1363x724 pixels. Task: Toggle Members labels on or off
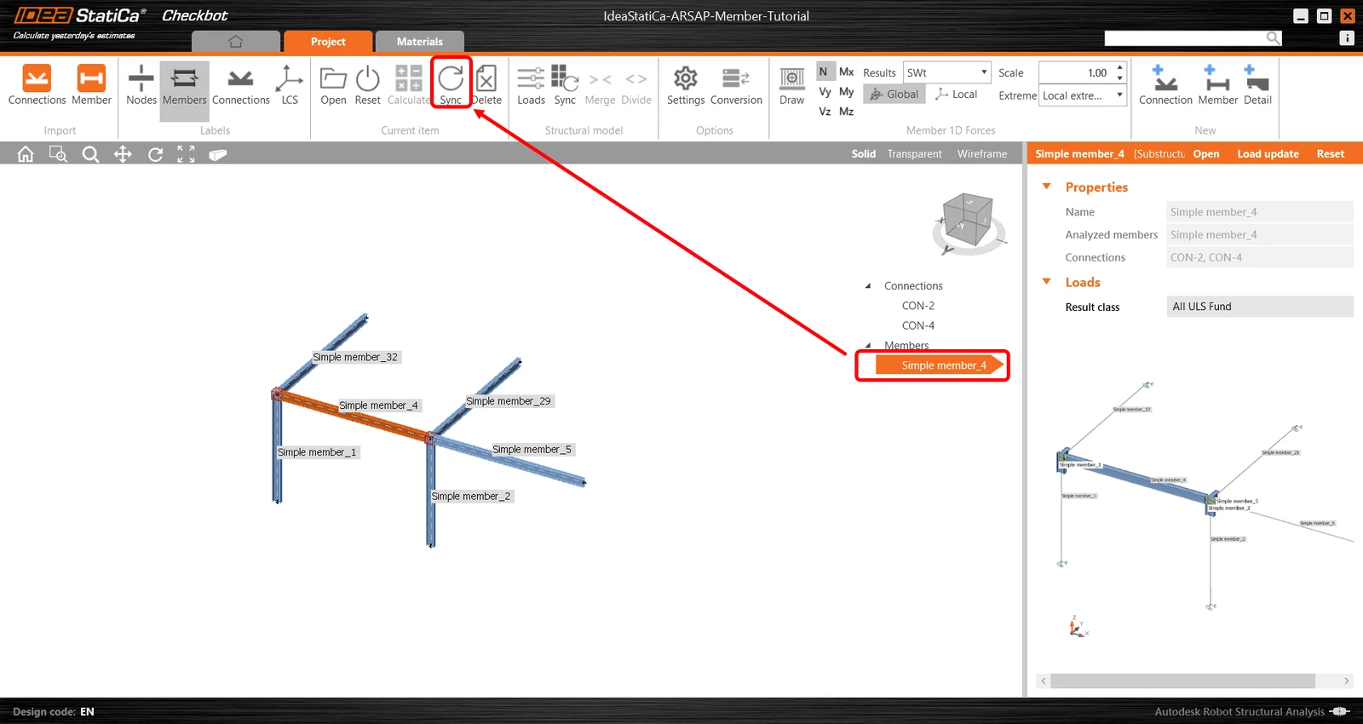point(185,84)
